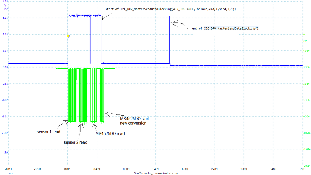Click the green axis value 3.386
This screenshot has width=311, height=175.
pyautogui.click(x=306, y=67)
